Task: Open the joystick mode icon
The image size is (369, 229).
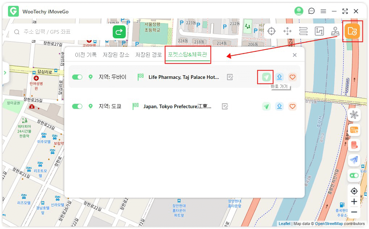Action: pos(335,31)
